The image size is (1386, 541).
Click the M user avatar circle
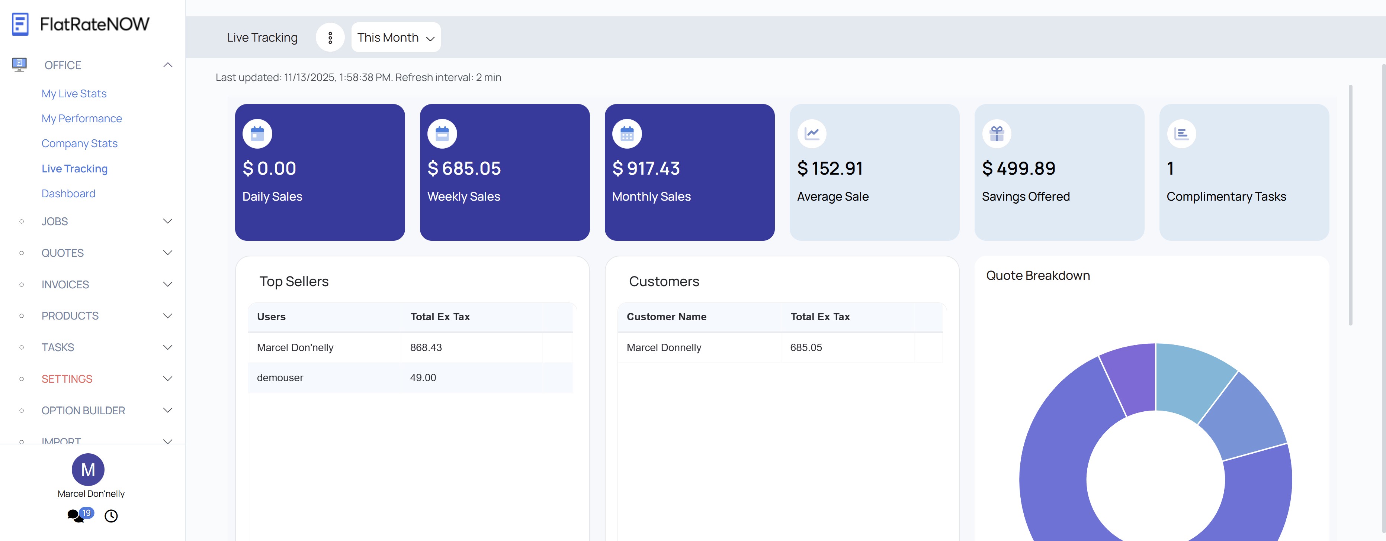point(88,470)
